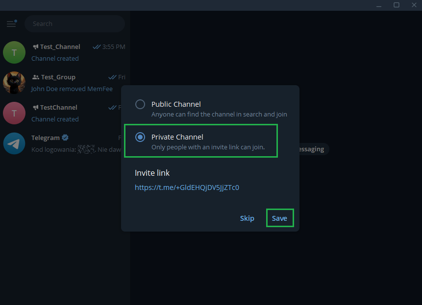Image resolution: width=422 pixels, height=305 pixels.
Task: Open TestChannel red avatar
Action: pyautogui.click(x=14, y=113)
